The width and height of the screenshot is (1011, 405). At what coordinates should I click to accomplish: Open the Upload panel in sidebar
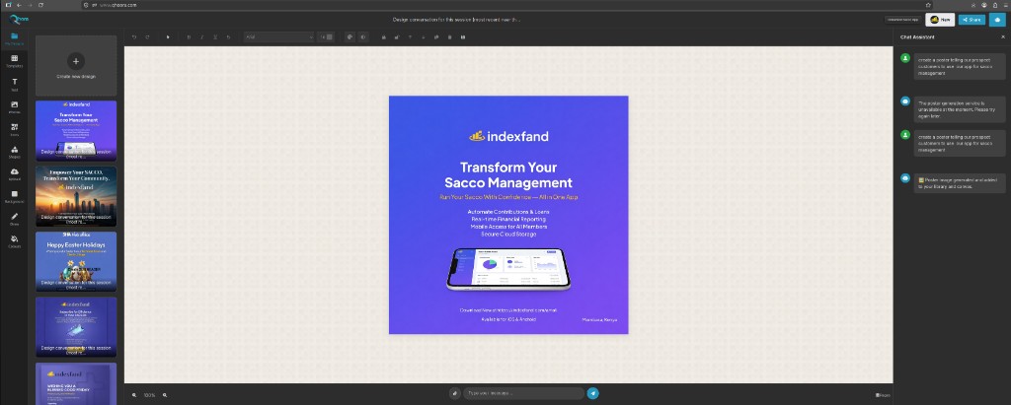point(14,174)
